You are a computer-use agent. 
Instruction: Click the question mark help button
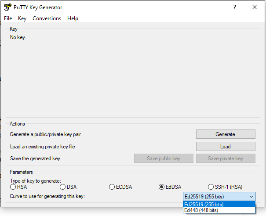[x=235, y=7]
